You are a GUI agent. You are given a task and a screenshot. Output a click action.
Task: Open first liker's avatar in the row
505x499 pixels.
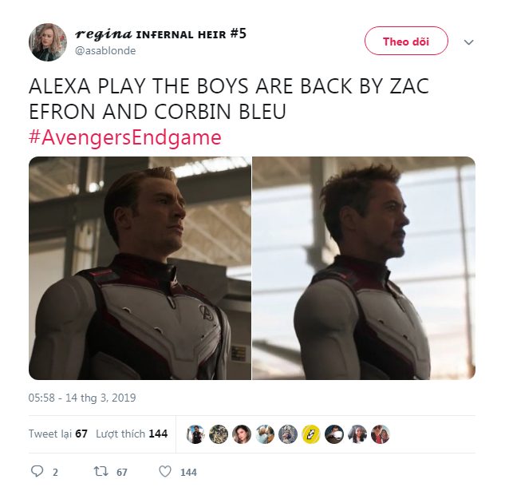(x=195, y=434)
